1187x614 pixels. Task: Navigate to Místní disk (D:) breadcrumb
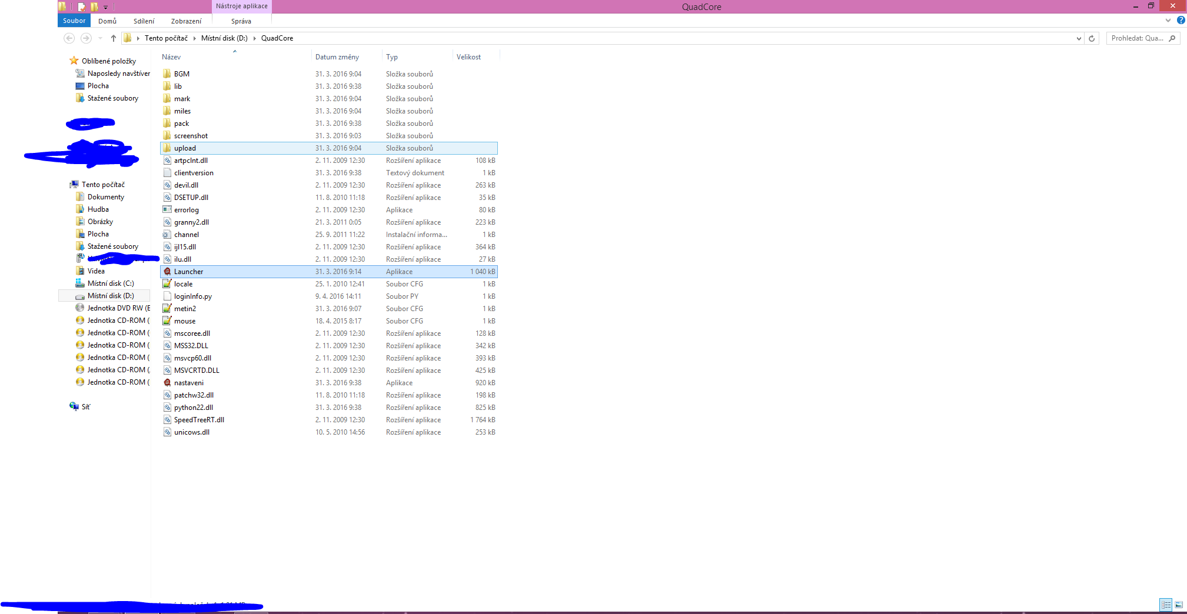(224, 38)
